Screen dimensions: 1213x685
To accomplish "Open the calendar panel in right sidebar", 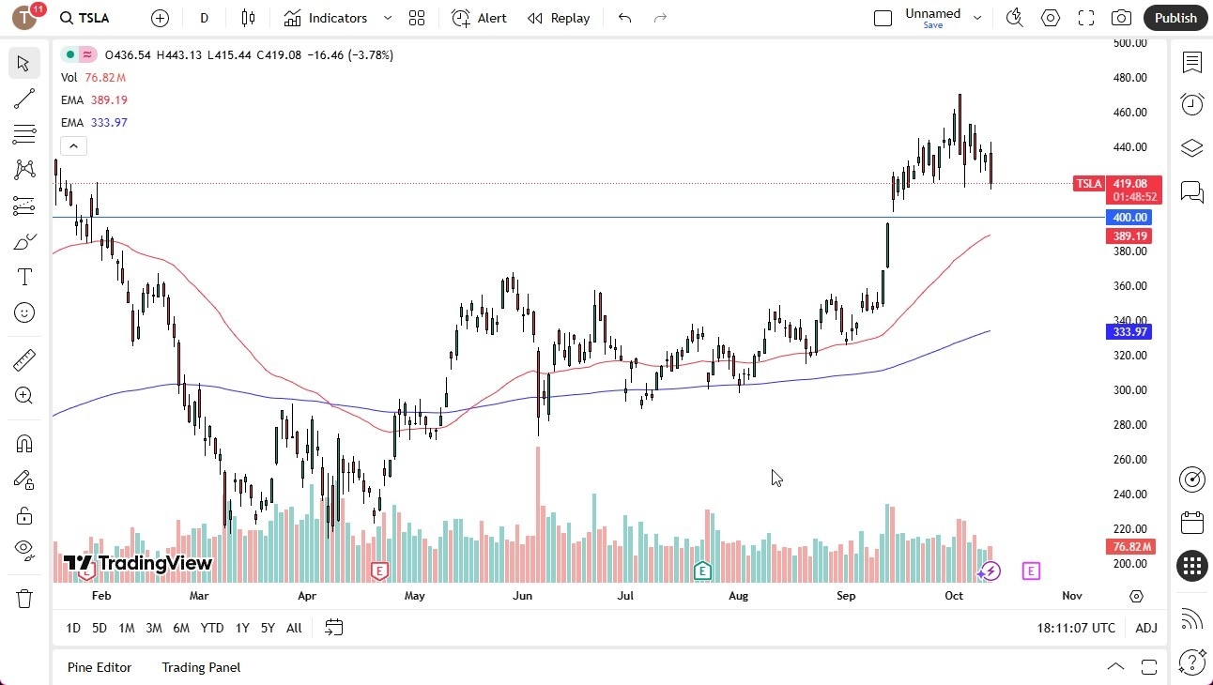I will [x=1191, y=522].
